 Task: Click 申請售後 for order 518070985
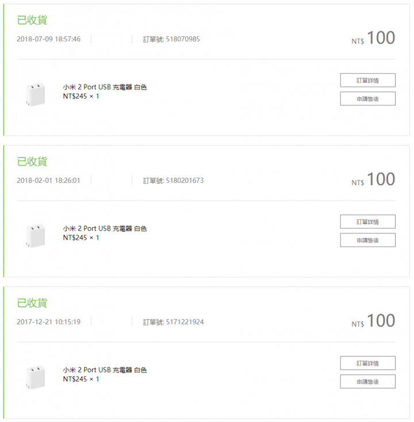pos(367,99)
